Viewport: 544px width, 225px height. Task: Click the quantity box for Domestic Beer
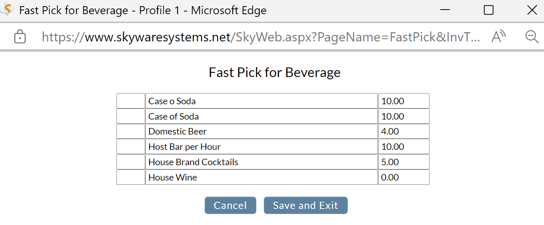131,131
